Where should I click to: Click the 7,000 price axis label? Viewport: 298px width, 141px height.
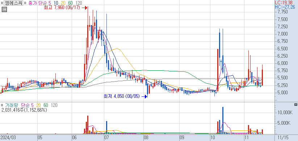coord(282,34)
